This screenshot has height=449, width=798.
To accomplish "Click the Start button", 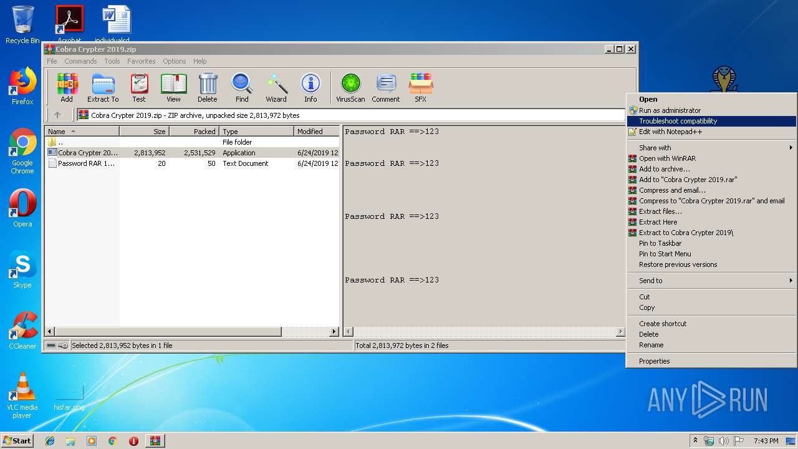I will (17, 441).
